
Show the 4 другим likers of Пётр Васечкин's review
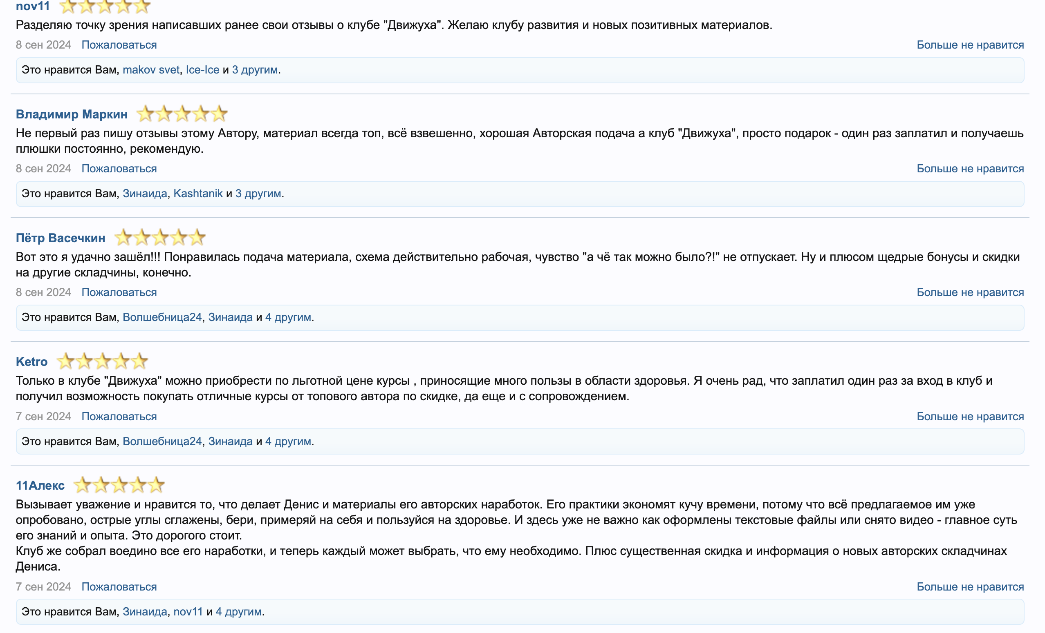pyautogui.click(x=288, y=317)
